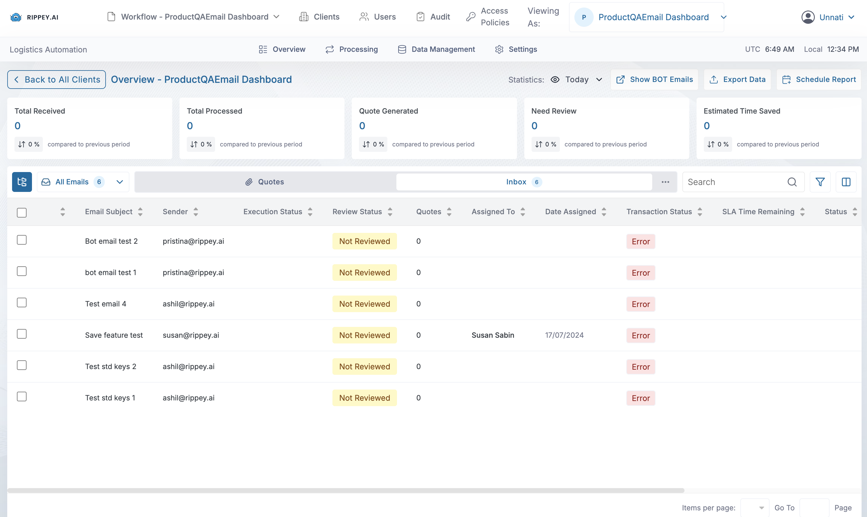This screenshot has height=517, width=867.
Task: Tick the Save feature test row checkbox
Action: (22, 334)
